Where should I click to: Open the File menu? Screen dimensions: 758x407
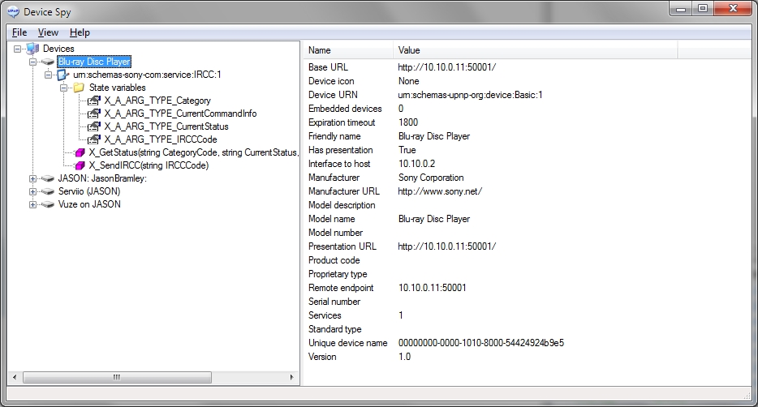[19, 32]
